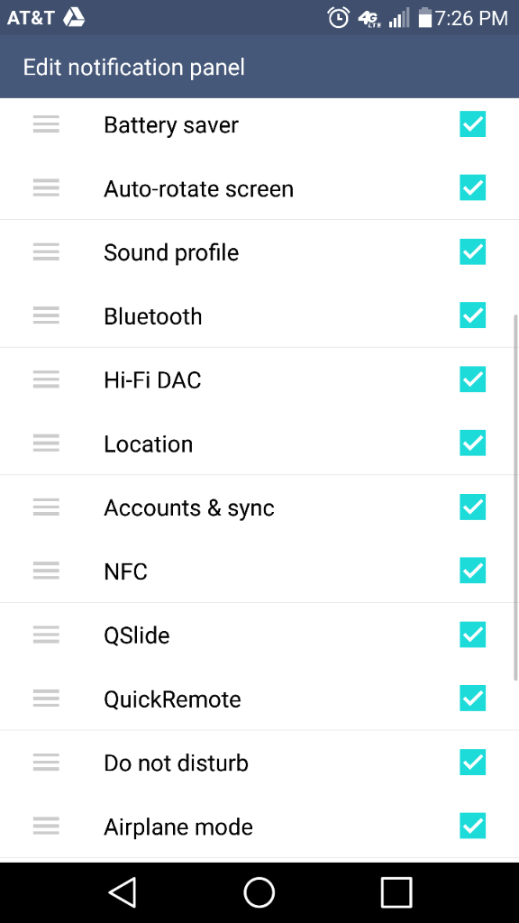Tap the QSlide list entry

[x=259, y=635]
